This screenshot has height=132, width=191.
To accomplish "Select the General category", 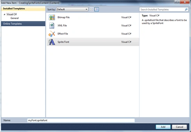I will click(15, 18).
